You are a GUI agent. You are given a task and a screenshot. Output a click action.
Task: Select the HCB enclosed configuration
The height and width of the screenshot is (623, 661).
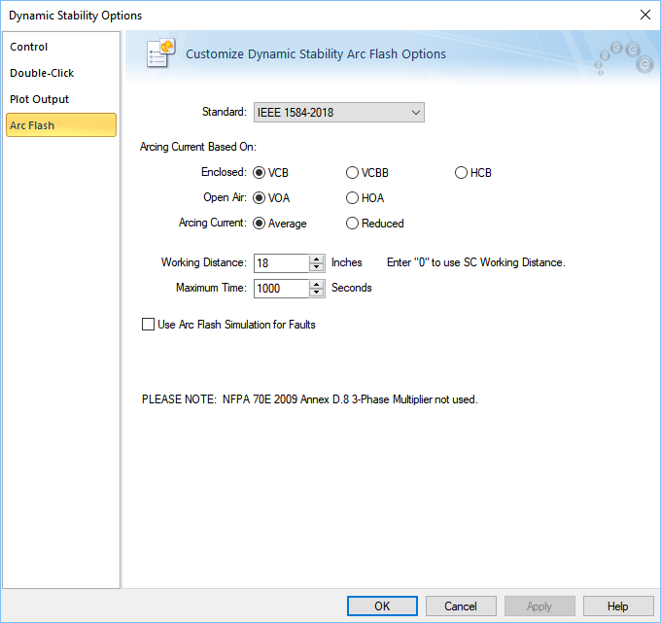coord(462,173)
